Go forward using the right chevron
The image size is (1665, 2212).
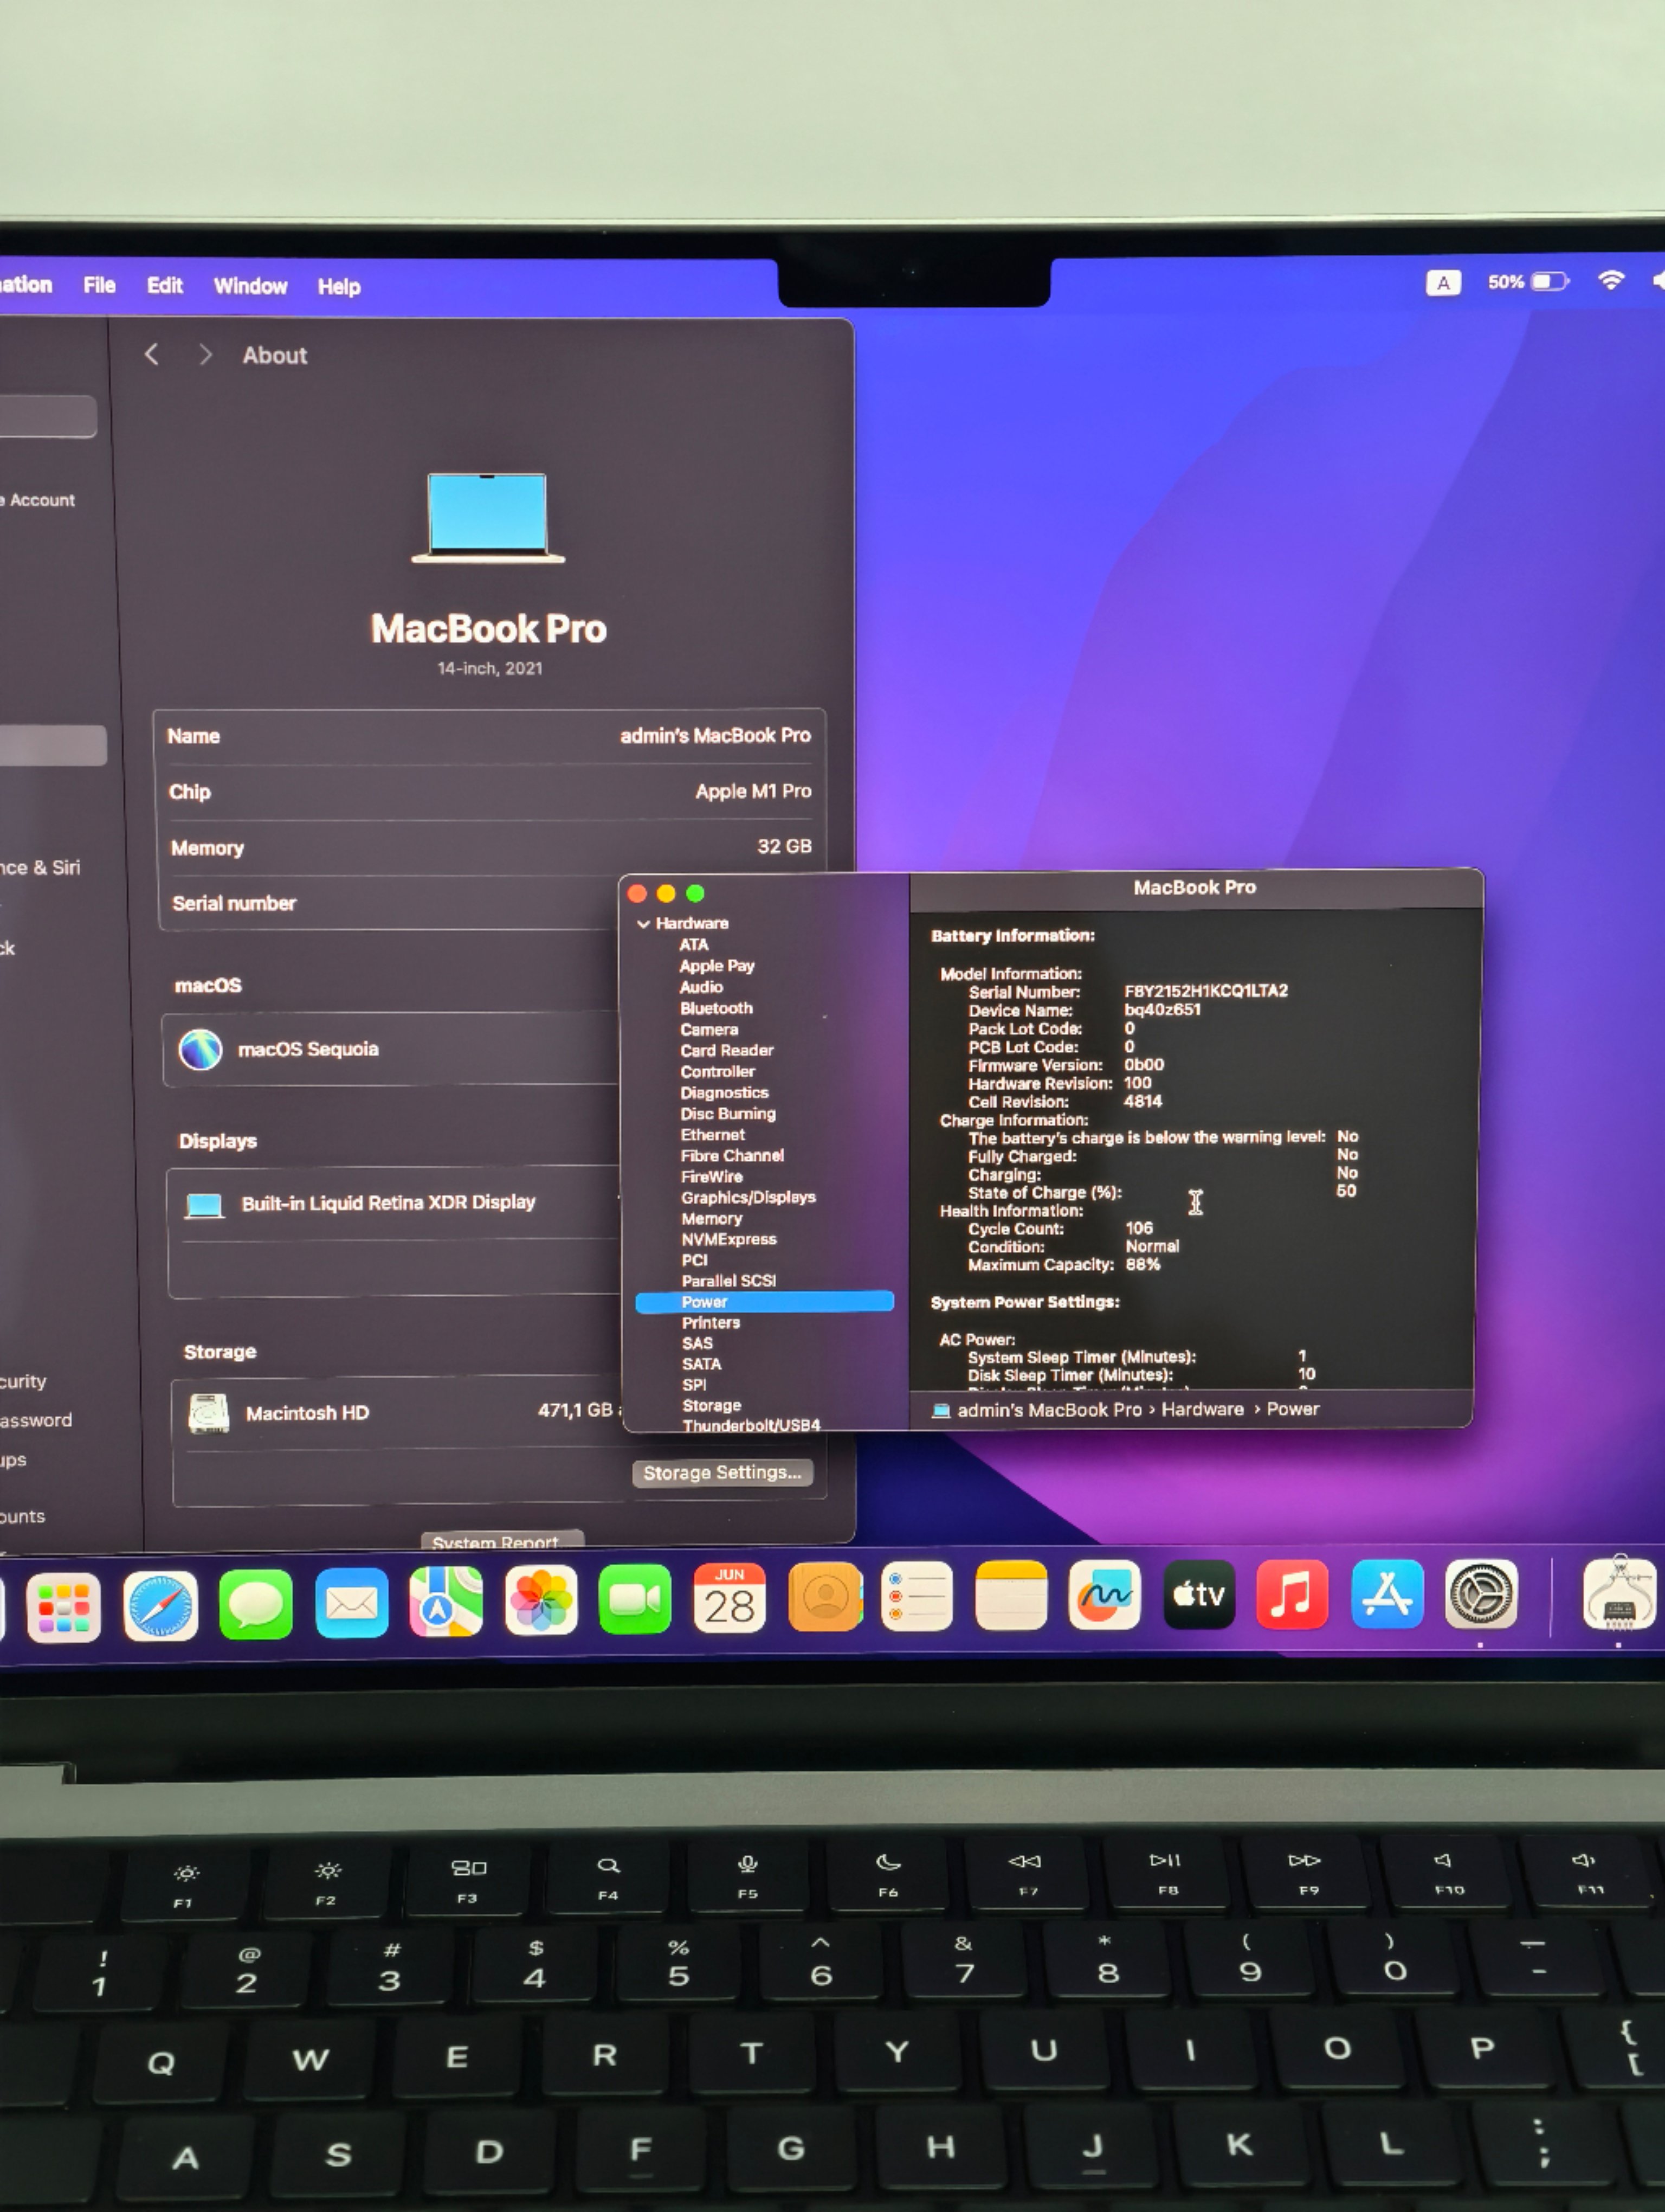click(205, 354)
